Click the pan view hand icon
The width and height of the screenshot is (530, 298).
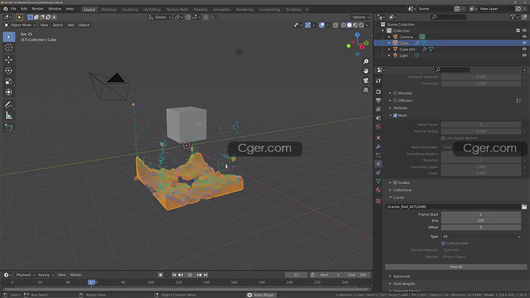(x=366, y=71)
